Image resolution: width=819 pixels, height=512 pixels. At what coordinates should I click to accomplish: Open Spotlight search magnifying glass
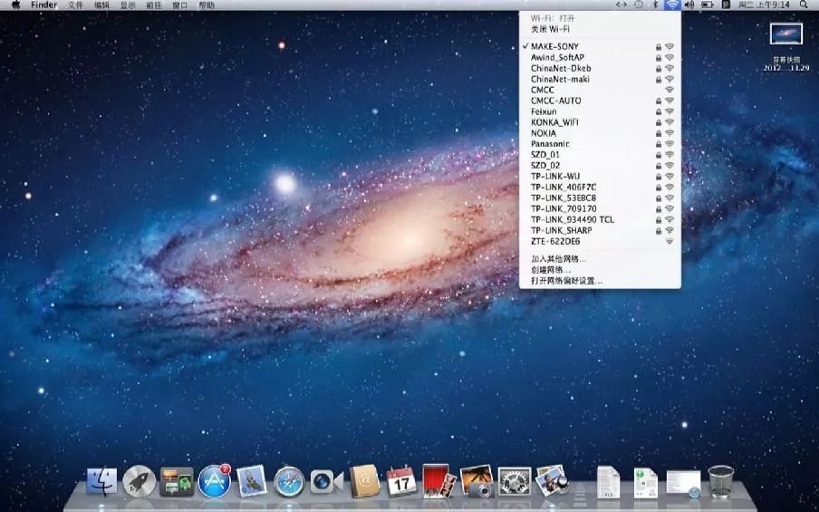(x=803, y=5)
